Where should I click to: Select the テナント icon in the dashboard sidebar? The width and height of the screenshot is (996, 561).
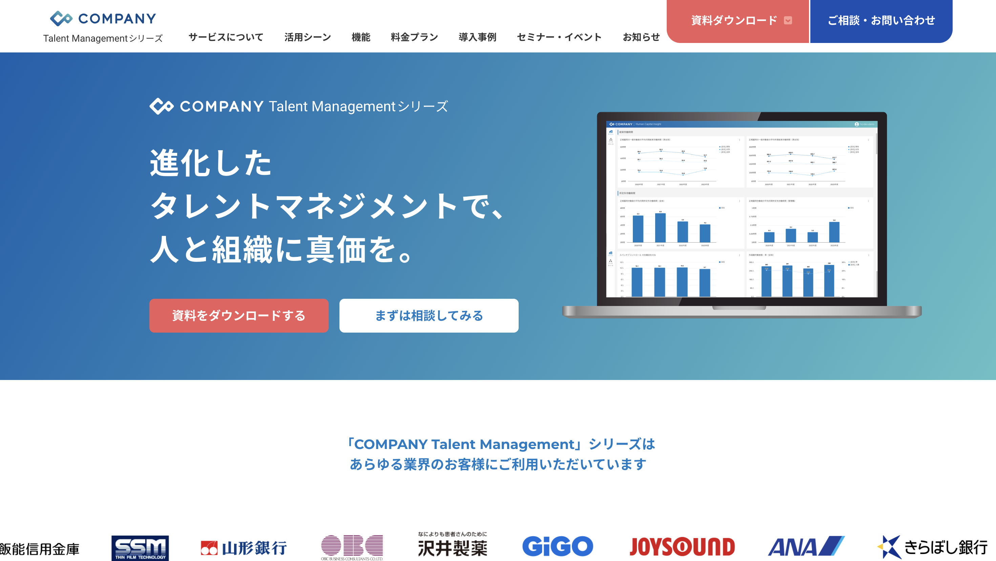point(611,132)
